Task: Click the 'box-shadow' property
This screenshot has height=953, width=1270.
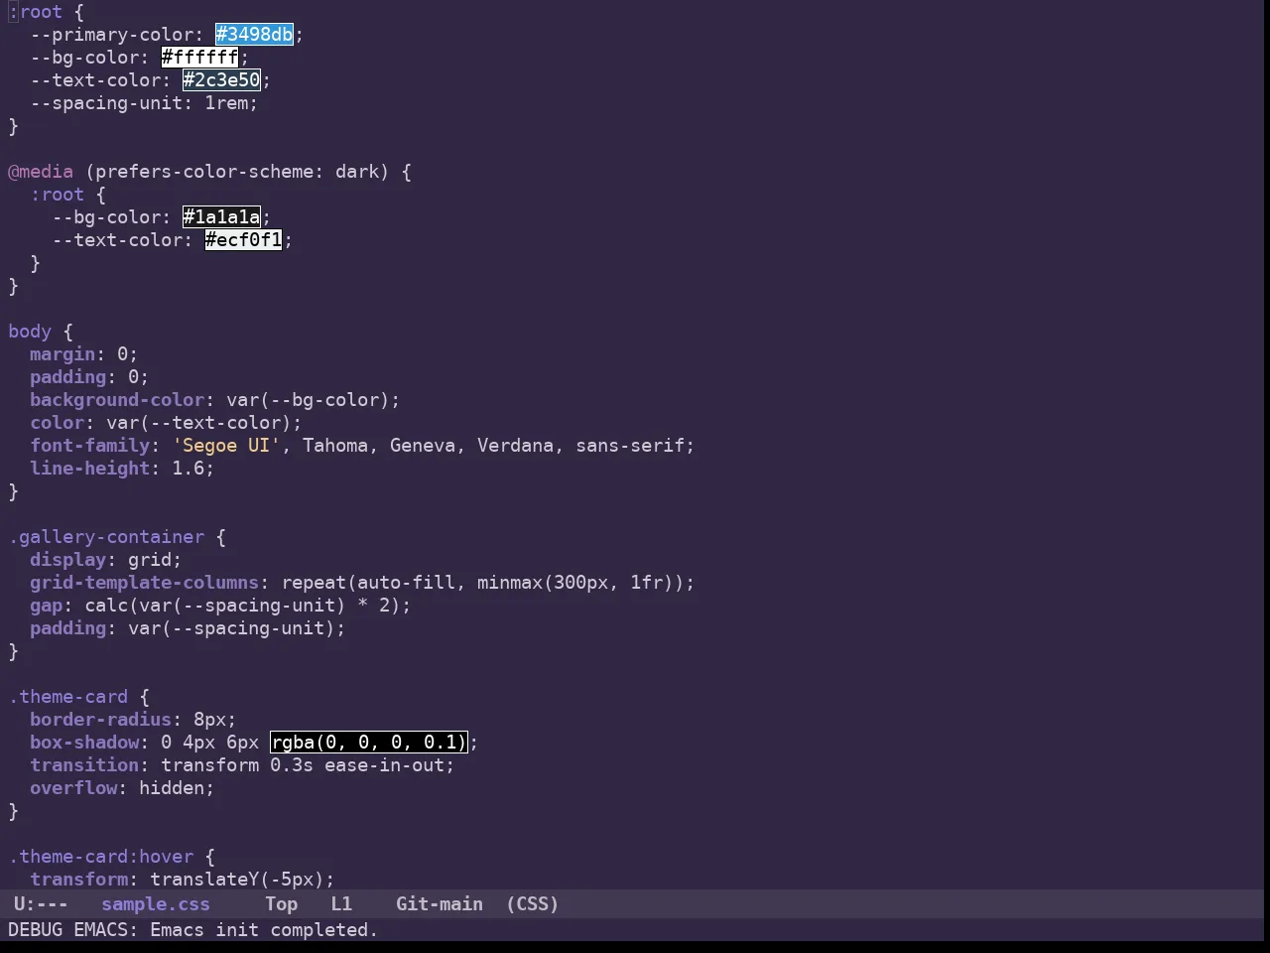Action: [x=84, y=742]
